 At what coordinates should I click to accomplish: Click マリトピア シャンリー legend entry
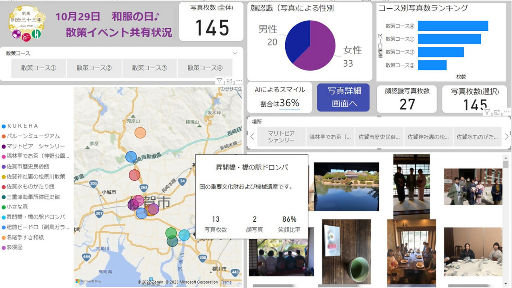(x=33, y=146)
